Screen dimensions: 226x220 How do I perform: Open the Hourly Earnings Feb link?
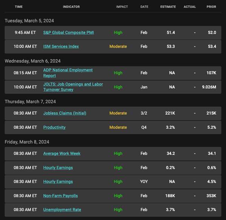58,168
